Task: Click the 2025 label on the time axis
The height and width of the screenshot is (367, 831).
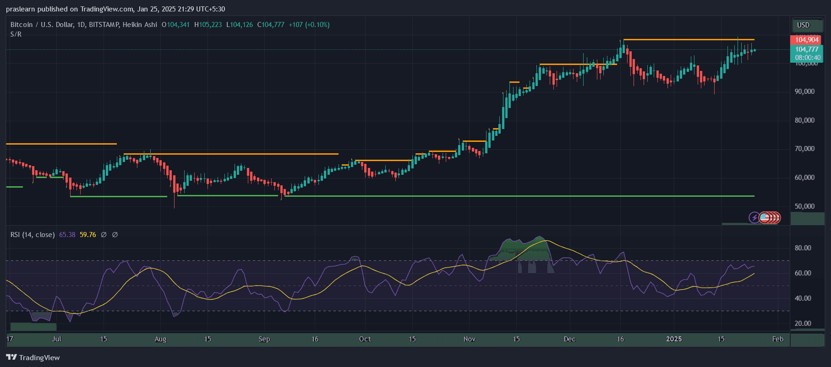Action: [674, 339]
